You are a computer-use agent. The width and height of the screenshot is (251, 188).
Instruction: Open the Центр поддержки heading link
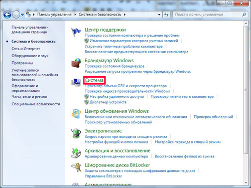click(105, 30)
